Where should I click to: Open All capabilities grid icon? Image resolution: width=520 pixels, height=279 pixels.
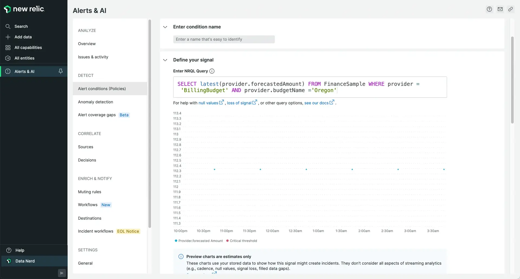(8, 47)
